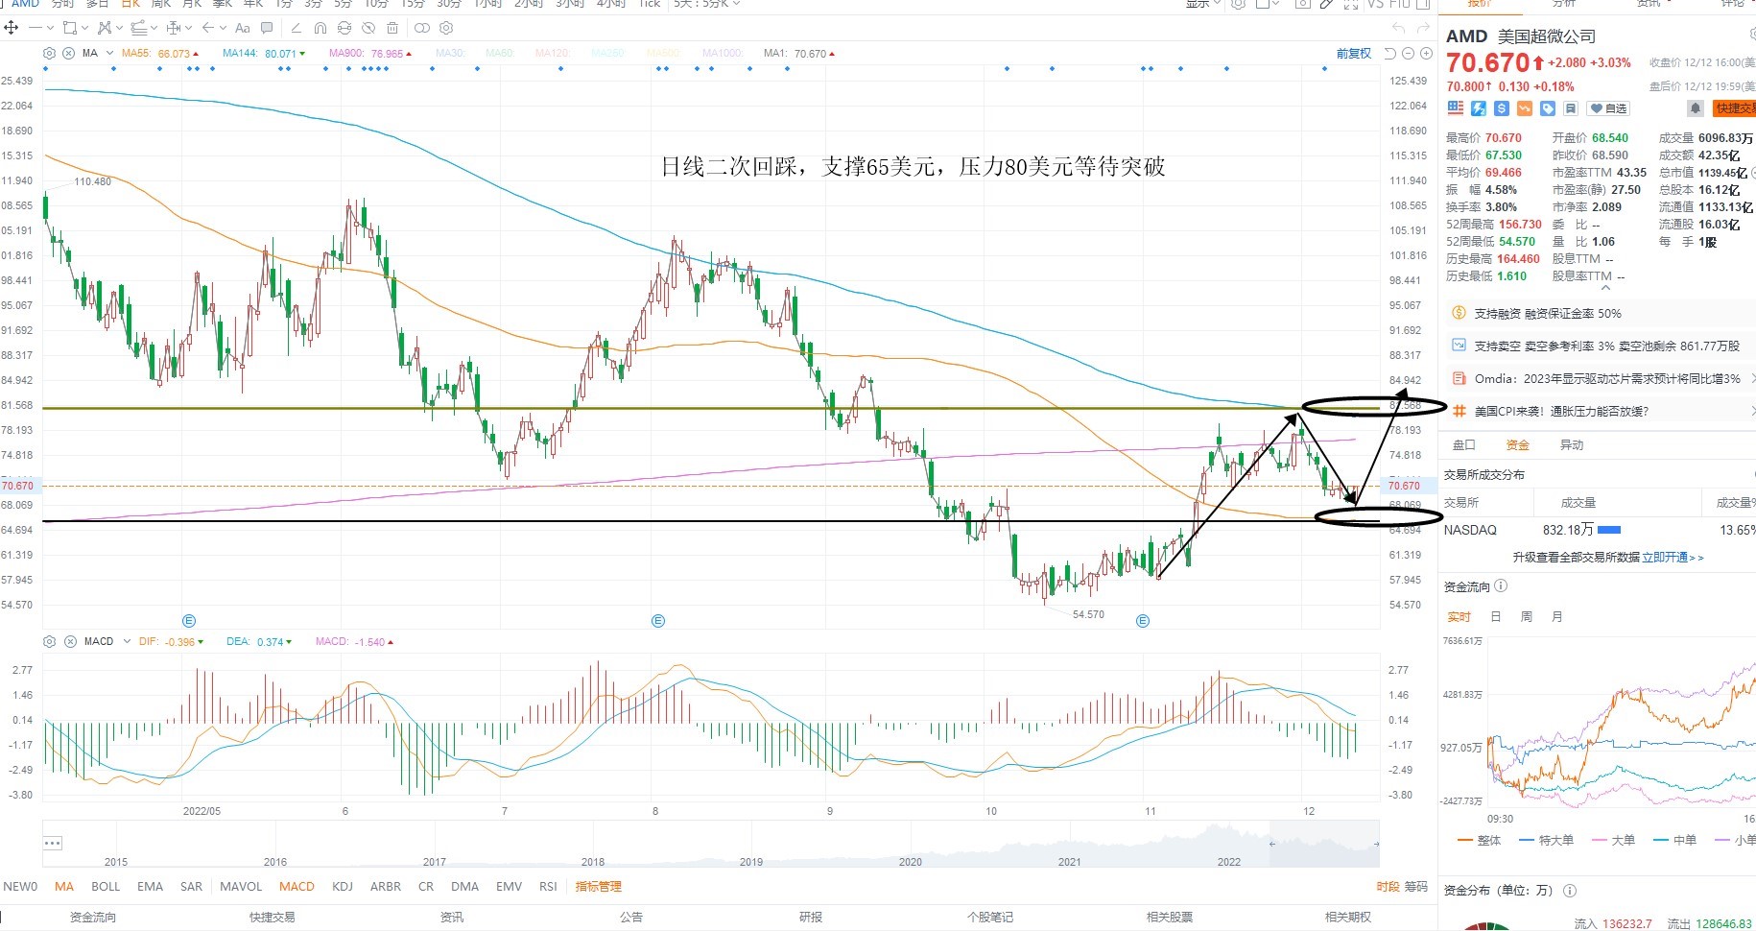
Task: Open drawing toolbar settings gear
Action: [447, 28]
